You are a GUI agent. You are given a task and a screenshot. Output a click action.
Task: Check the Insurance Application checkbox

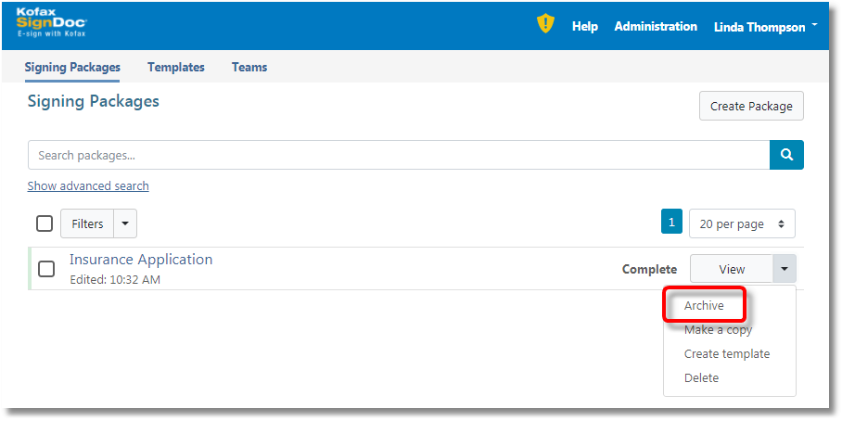coord(46,269)
